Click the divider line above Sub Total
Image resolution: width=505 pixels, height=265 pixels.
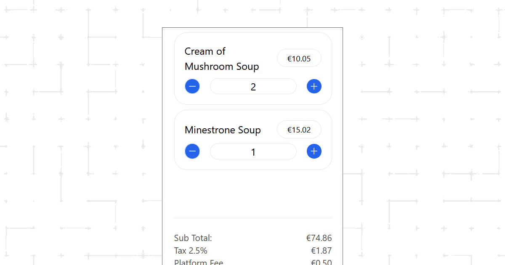coord(253,218)
